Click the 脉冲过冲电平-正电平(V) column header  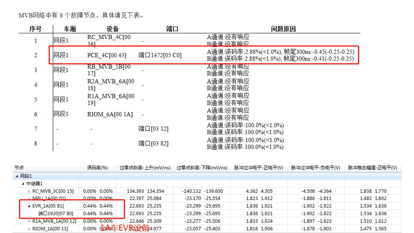click(x=259, y=168)
